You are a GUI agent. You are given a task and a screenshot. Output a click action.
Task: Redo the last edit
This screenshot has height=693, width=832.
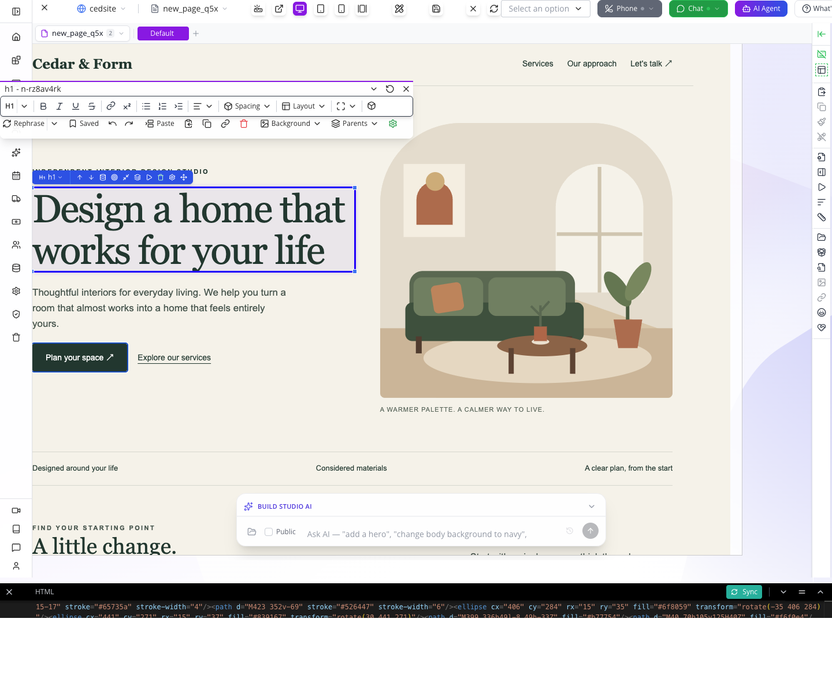coord(129,124)
